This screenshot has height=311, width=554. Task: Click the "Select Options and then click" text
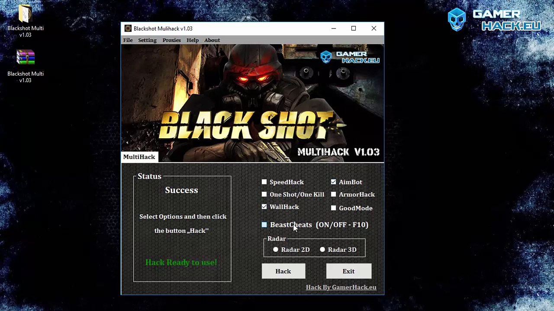(183, 216)
